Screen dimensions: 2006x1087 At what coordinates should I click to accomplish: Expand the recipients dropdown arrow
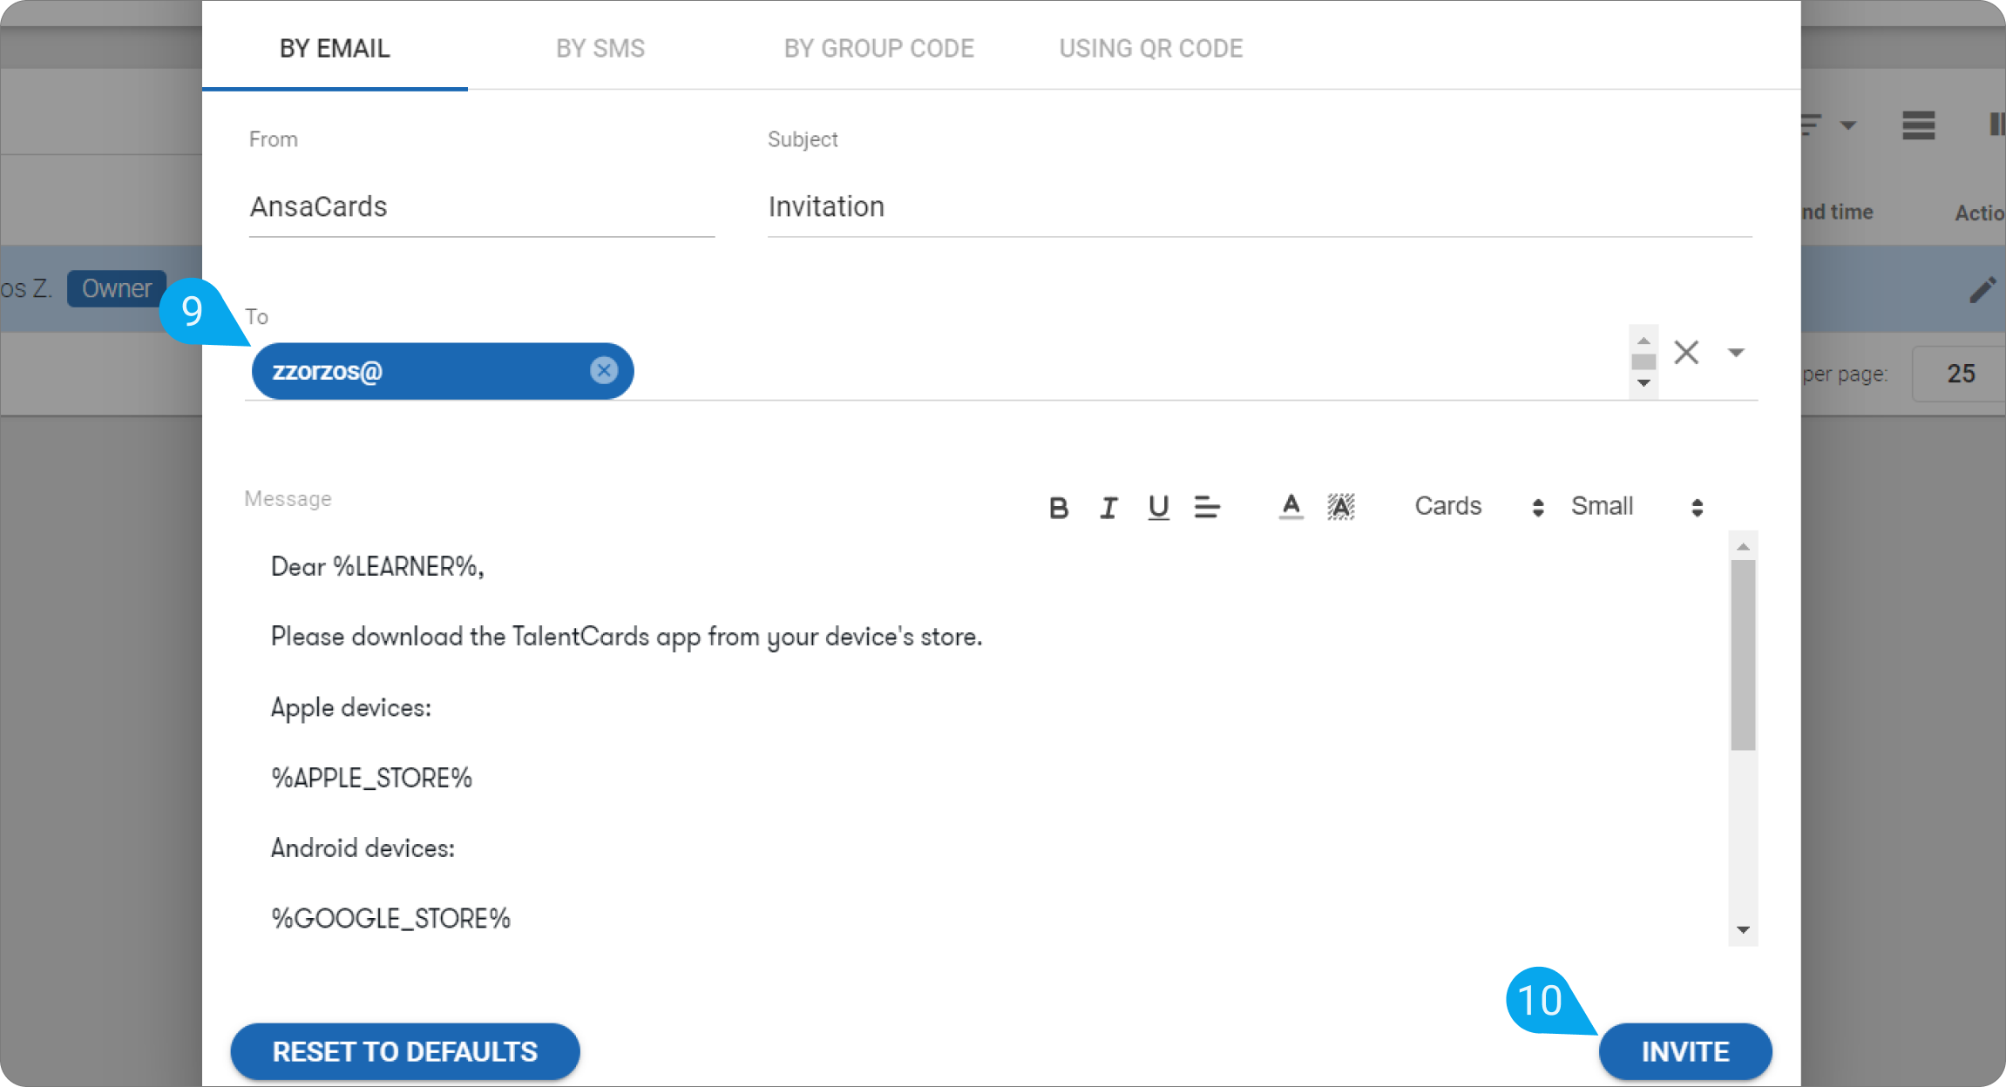[1736, 353]
